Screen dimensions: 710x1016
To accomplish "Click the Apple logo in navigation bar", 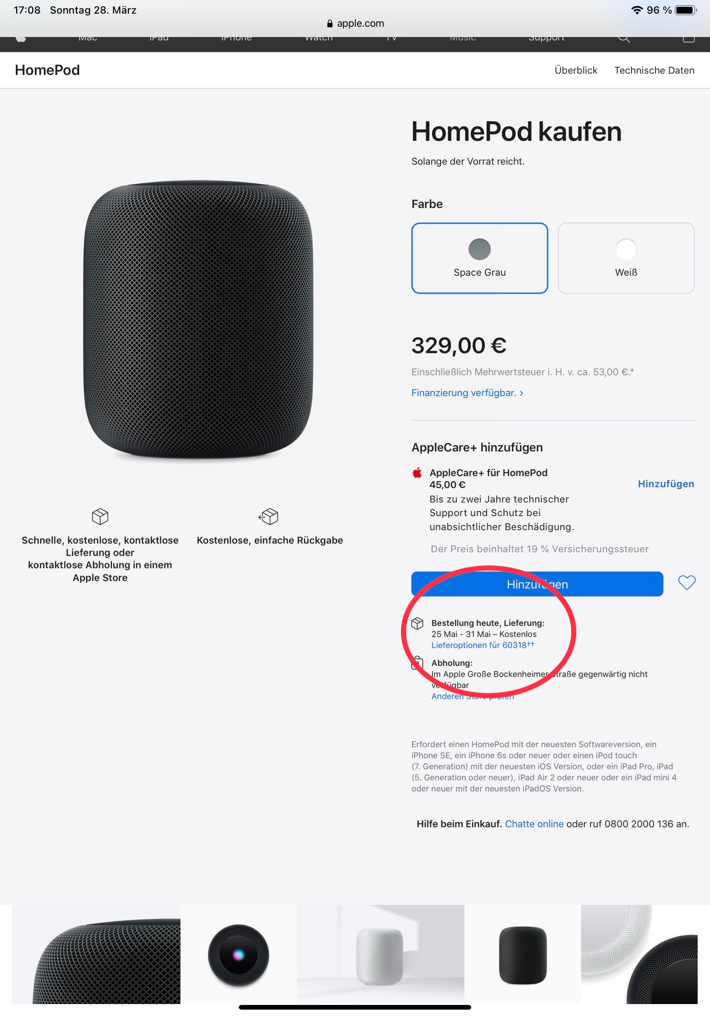I will [x=20, y=39].
